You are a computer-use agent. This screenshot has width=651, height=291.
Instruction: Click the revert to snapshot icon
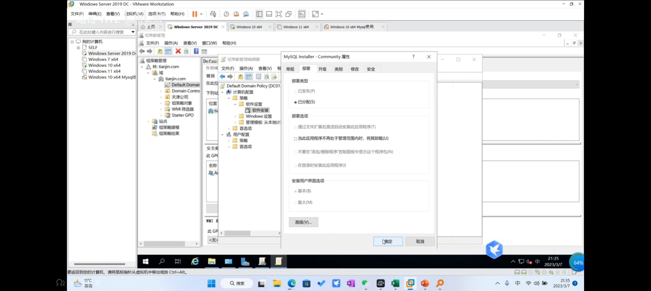(236, 14)
